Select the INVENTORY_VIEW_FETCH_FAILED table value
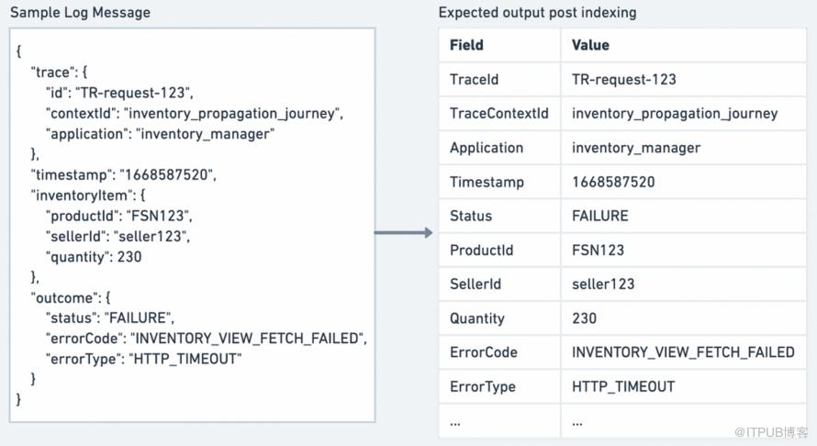This screenshot has height=446, width=817. [683, 352]
